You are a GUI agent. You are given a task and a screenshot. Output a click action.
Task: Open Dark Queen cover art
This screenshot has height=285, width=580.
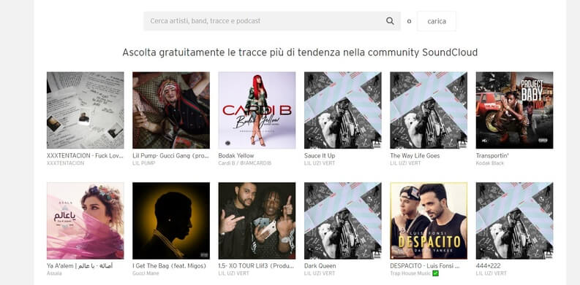(x=343, y=221)
